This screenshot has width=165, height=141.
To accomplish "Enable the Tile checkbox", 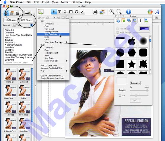I will point(120,95).
